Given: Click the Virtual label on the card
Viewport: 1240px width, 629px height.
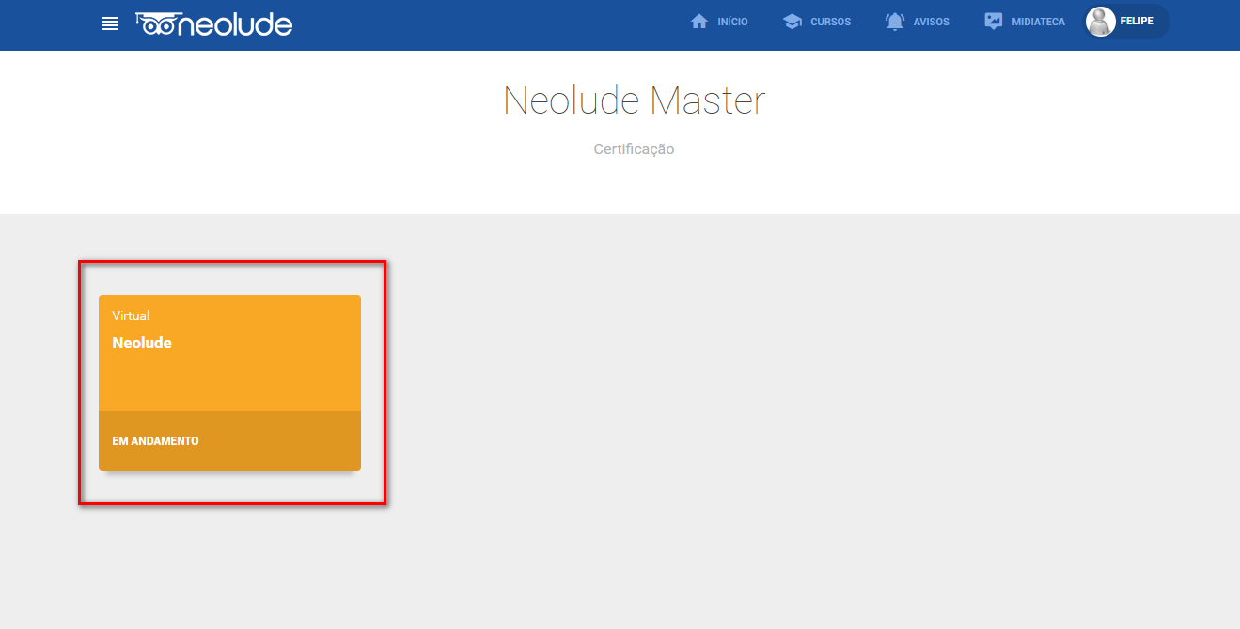Looking at the screenshot, I should [x=131, y=315].
